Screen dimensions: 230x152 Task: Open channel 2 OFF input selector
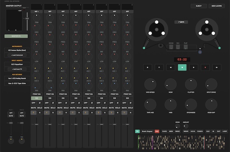click(50, 11)
